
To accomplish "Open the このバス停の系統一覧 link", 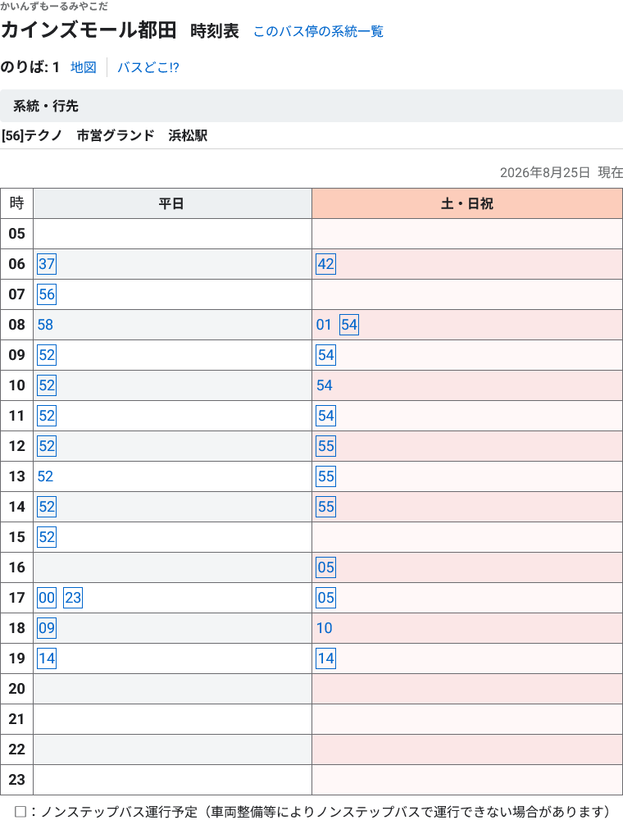I will pos(318,31).
